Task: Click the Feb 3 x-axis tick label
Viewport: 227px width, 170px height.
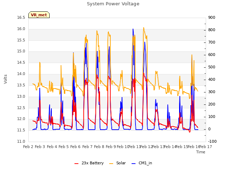Action: click(40, 147)
